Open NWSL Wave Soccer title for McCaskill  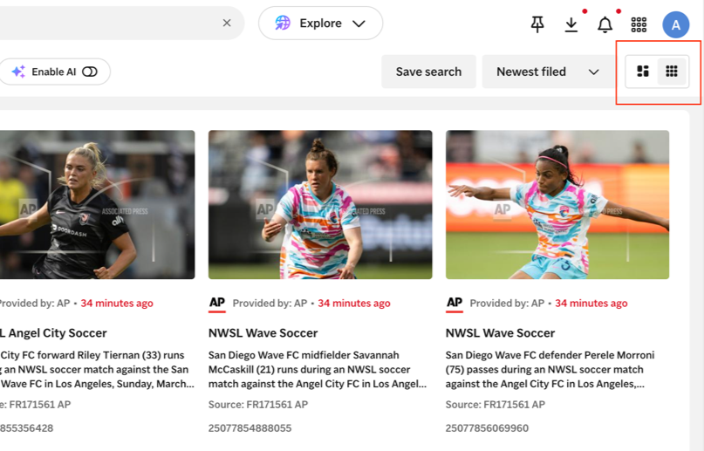tap(263, 333)
